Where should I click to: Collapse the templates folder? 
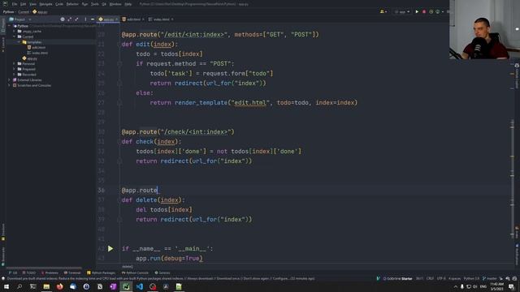(19, 42)
